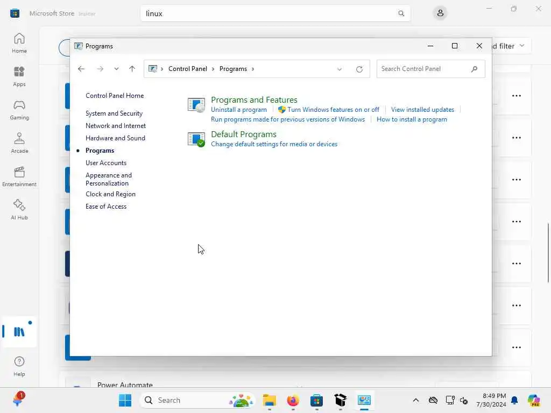The image size is (551, 413).
Task: Open Microsoft Store Help
Action: click(x=19, y=367)
